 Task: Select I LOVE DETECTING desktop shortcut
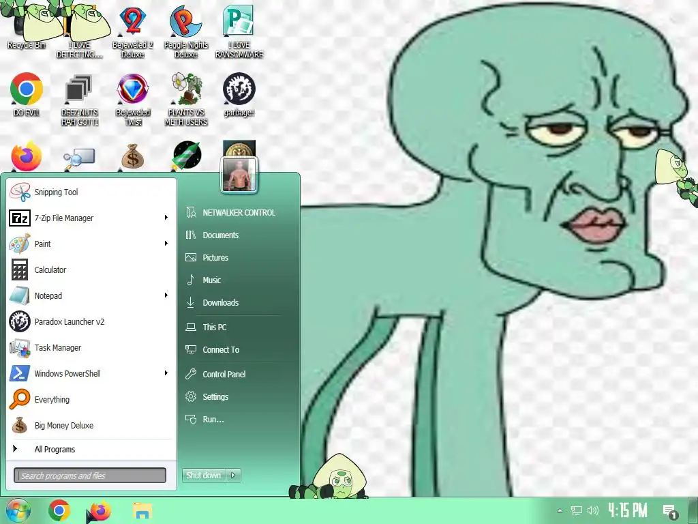[x=80, y=31]
